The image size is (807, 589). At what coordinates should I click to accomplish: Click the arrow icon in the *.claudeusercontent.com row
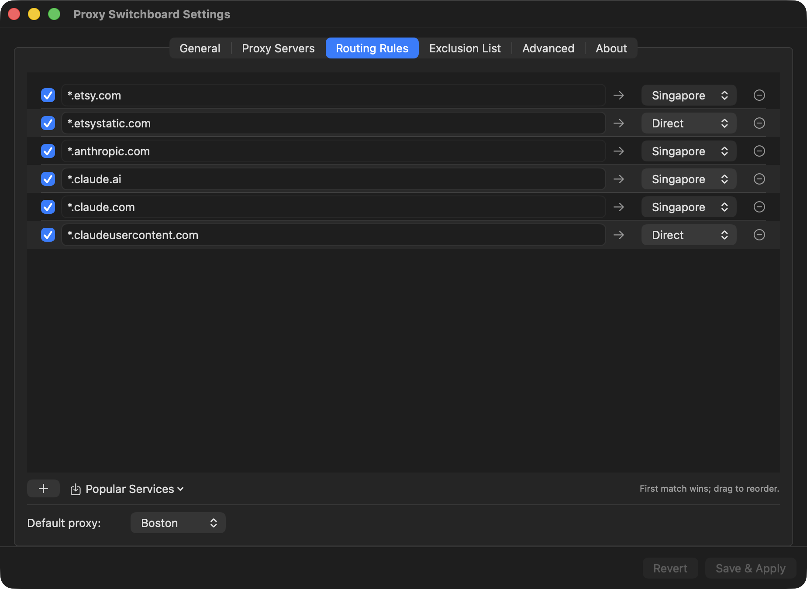pyautogui.click(x=619, y=235)
